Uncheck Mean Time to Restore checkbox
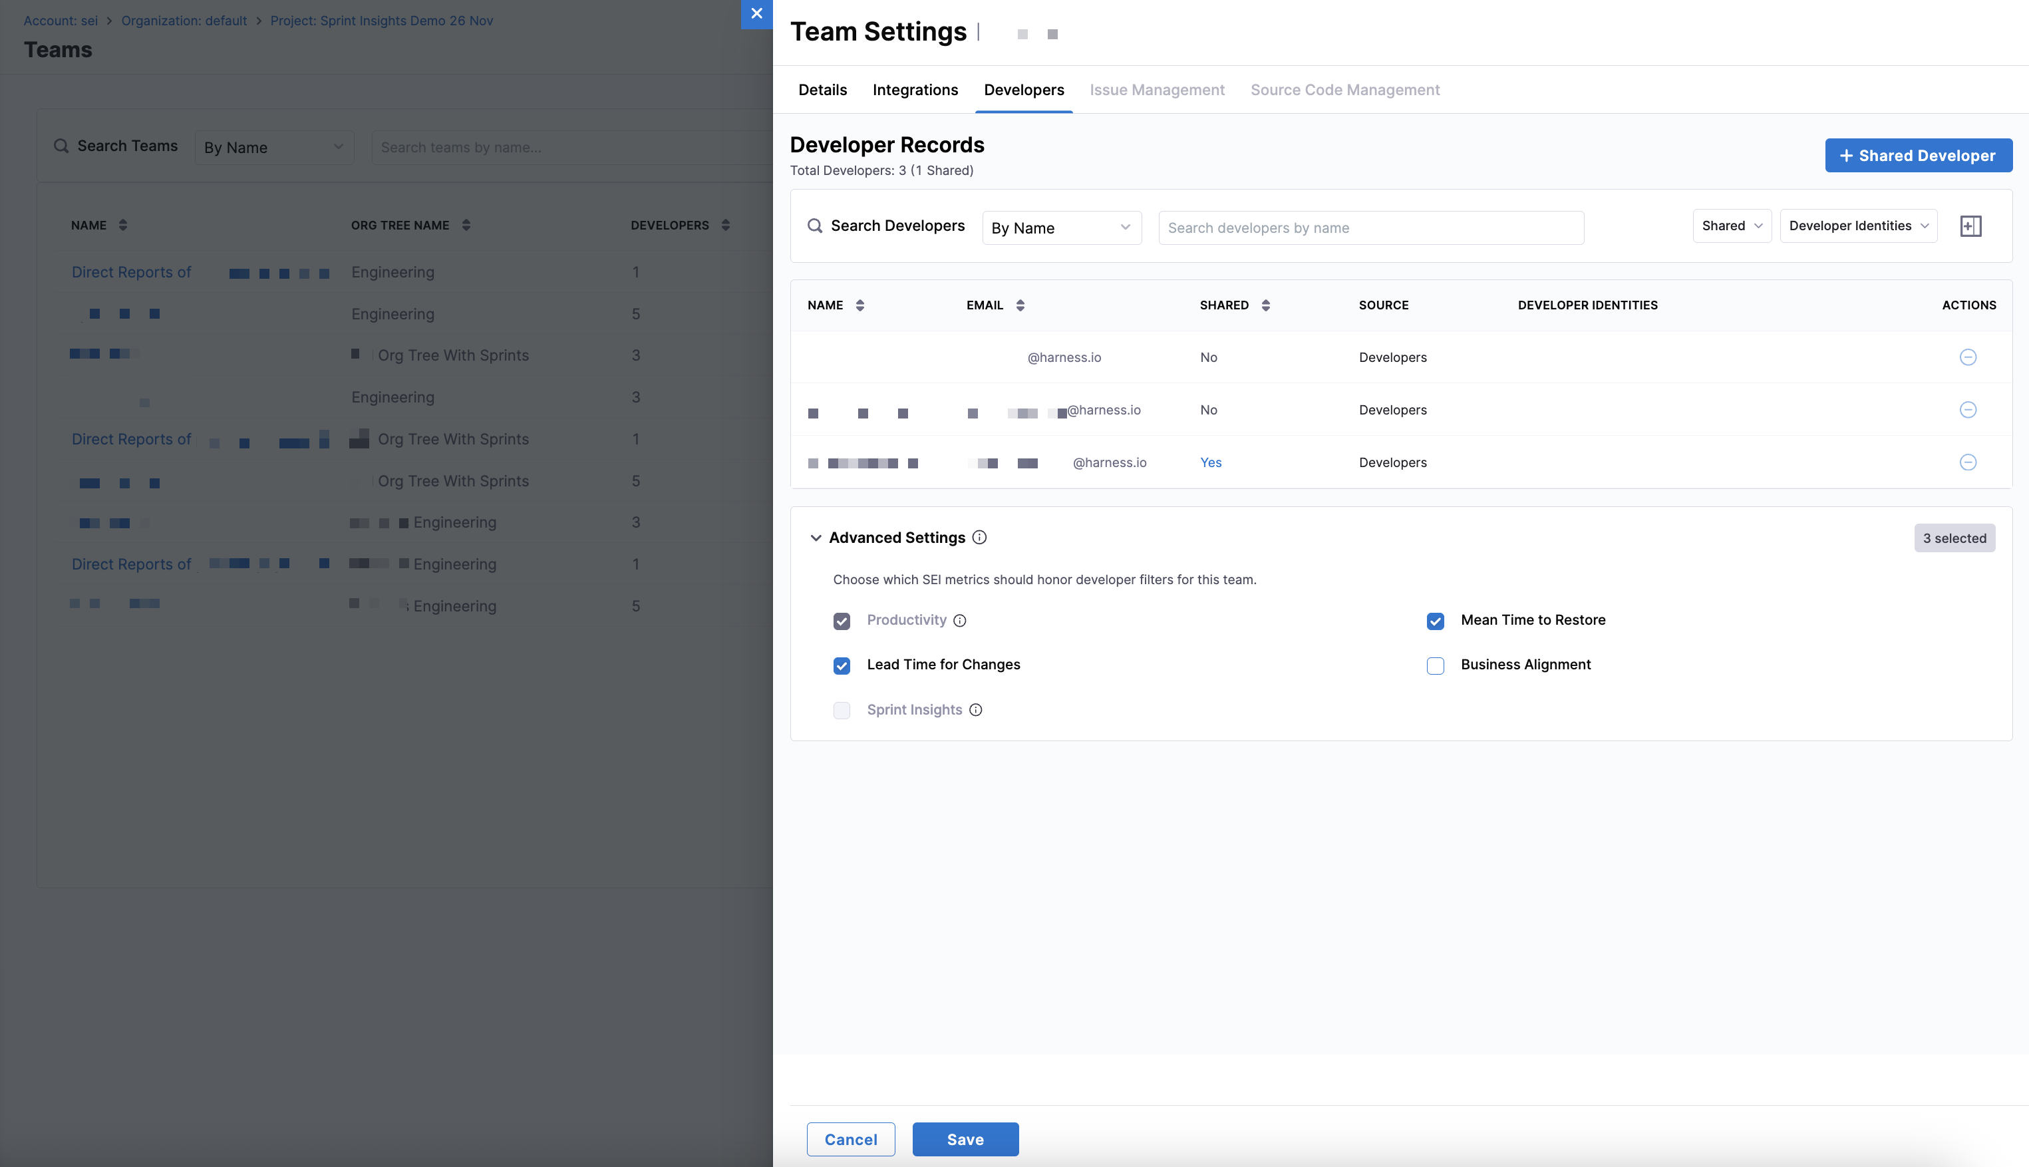Screen dimensions: 2029x1167 (x=1435, y=621)
